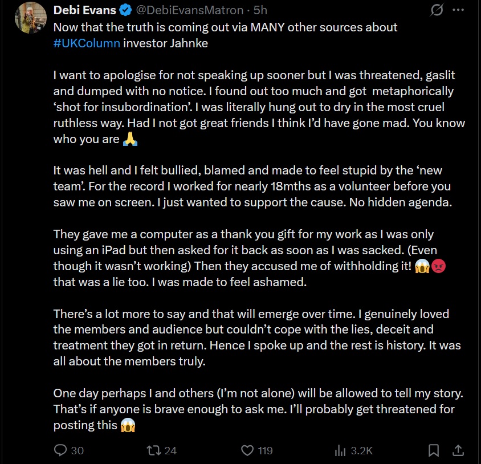
Task: Open the #UKColumn hashtag
Action: coord(87,43)
